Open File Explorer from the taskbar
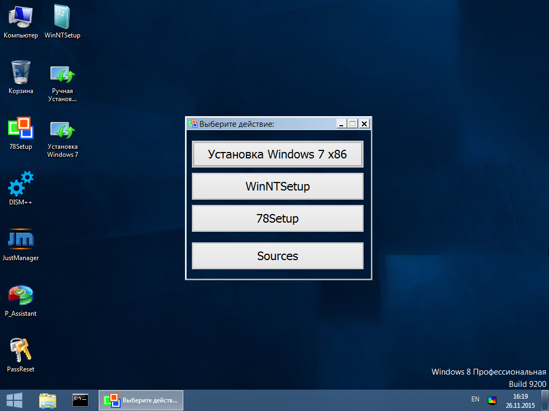Viewport: 549px width, 411px height. tap(48, 400)
